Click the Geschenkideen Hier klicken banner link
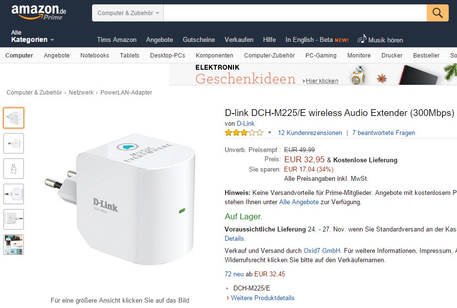This screenshot has height=308, width=457. pos(322,81)
